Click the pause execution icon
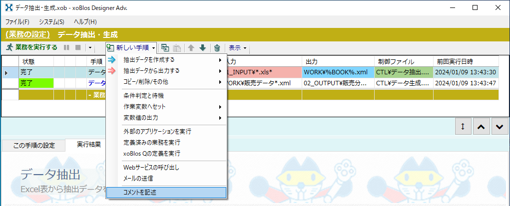 (66, 48)
